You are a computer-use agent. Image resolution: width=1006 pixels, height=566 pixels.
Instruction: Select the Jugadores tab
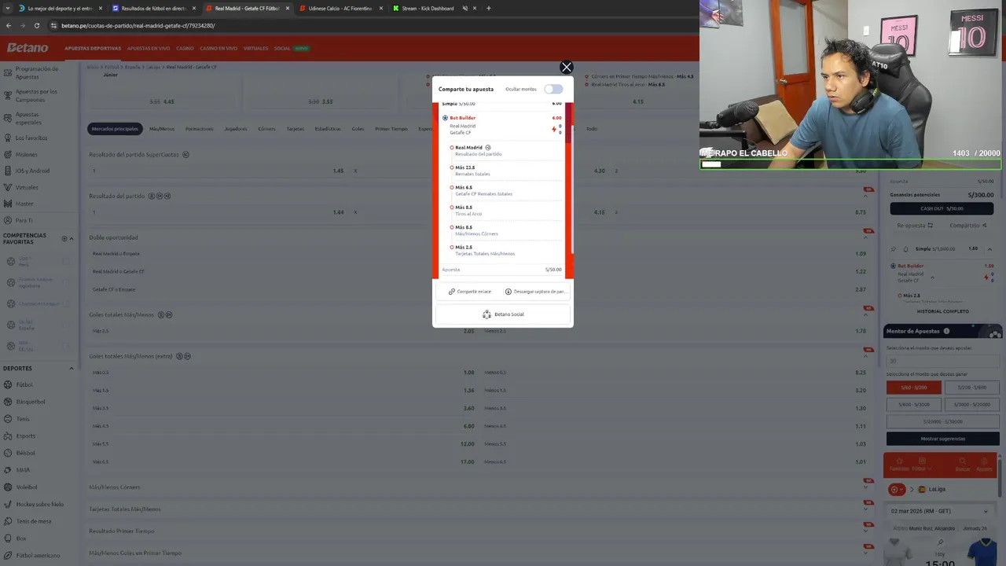236,129
